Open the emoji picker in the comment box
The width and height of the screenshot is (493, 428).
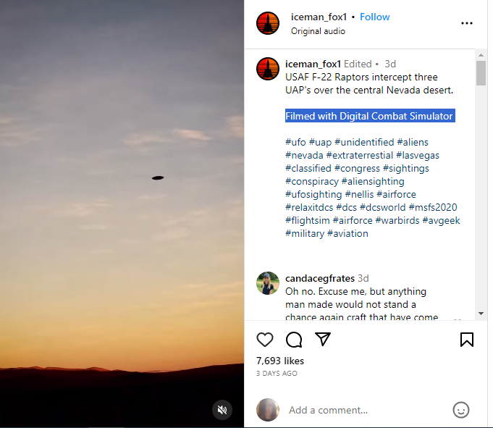point(461,410)
